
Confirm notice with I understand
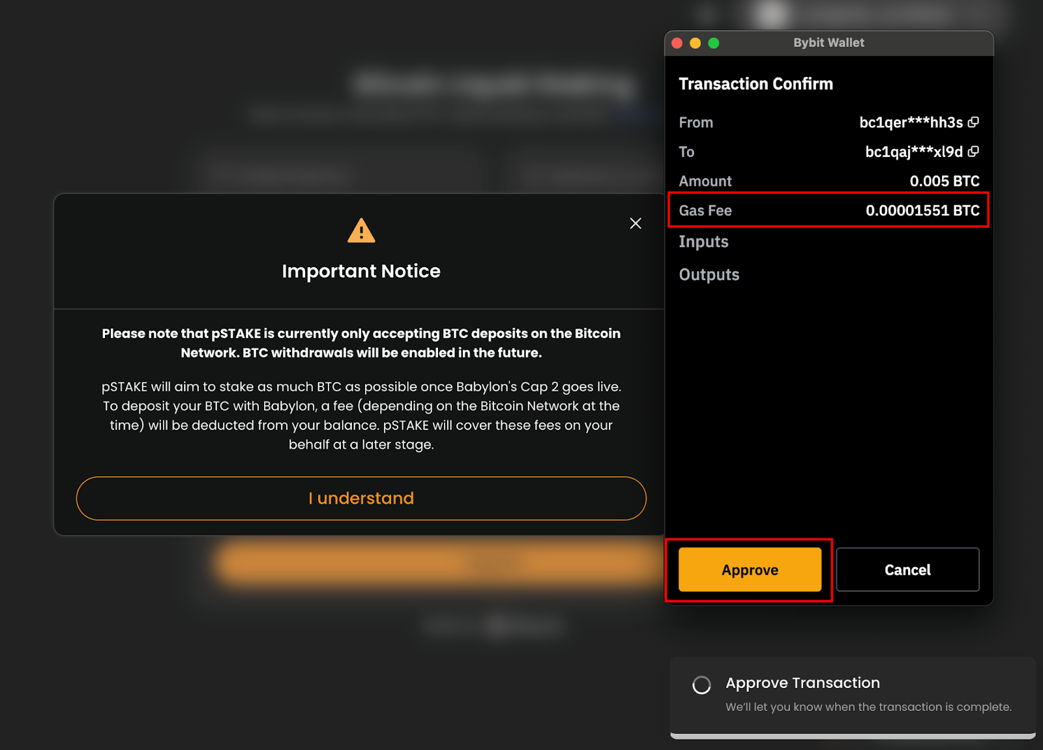click(x=361, y=498)
